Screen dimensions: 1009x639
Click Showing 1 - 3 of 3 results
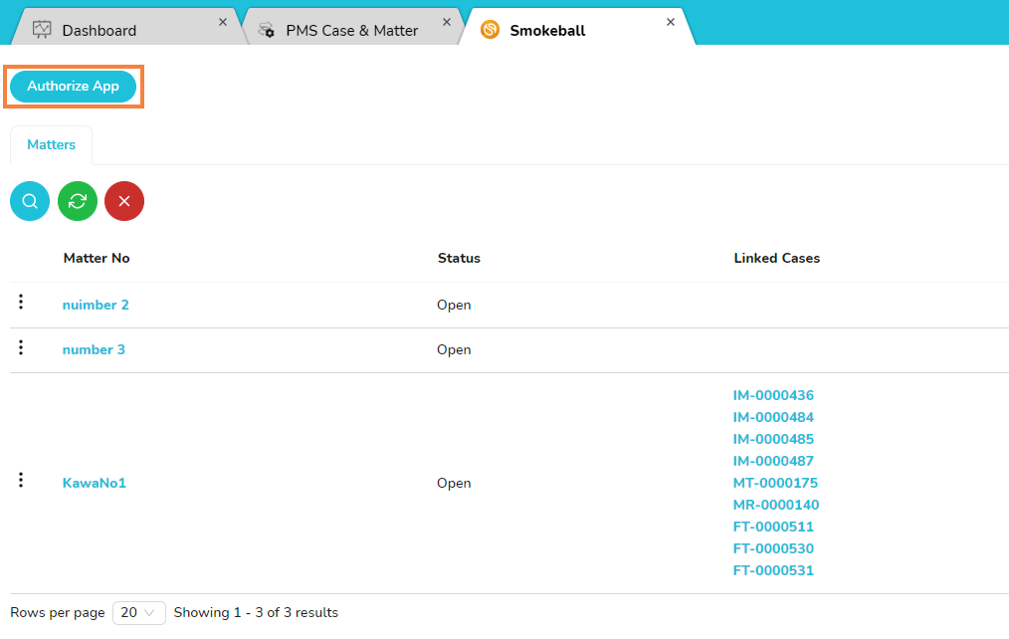[256, 612]
